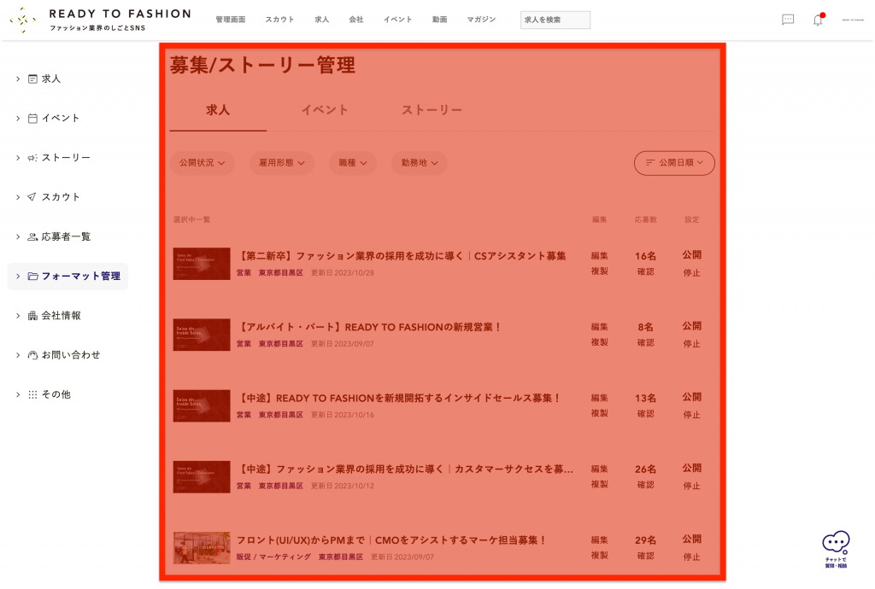Expand the 会社情報 sidebar item
This screenshot has height=589, width=875.
point(61,316)
